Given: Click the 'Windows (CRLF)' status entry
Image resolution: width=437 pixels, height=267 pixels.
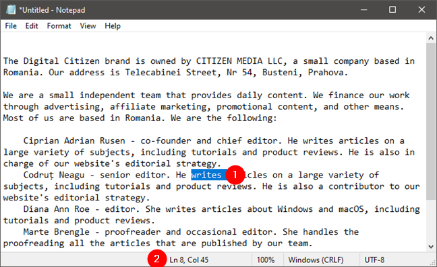Looking at the screenshot, I should coord(316,260).
